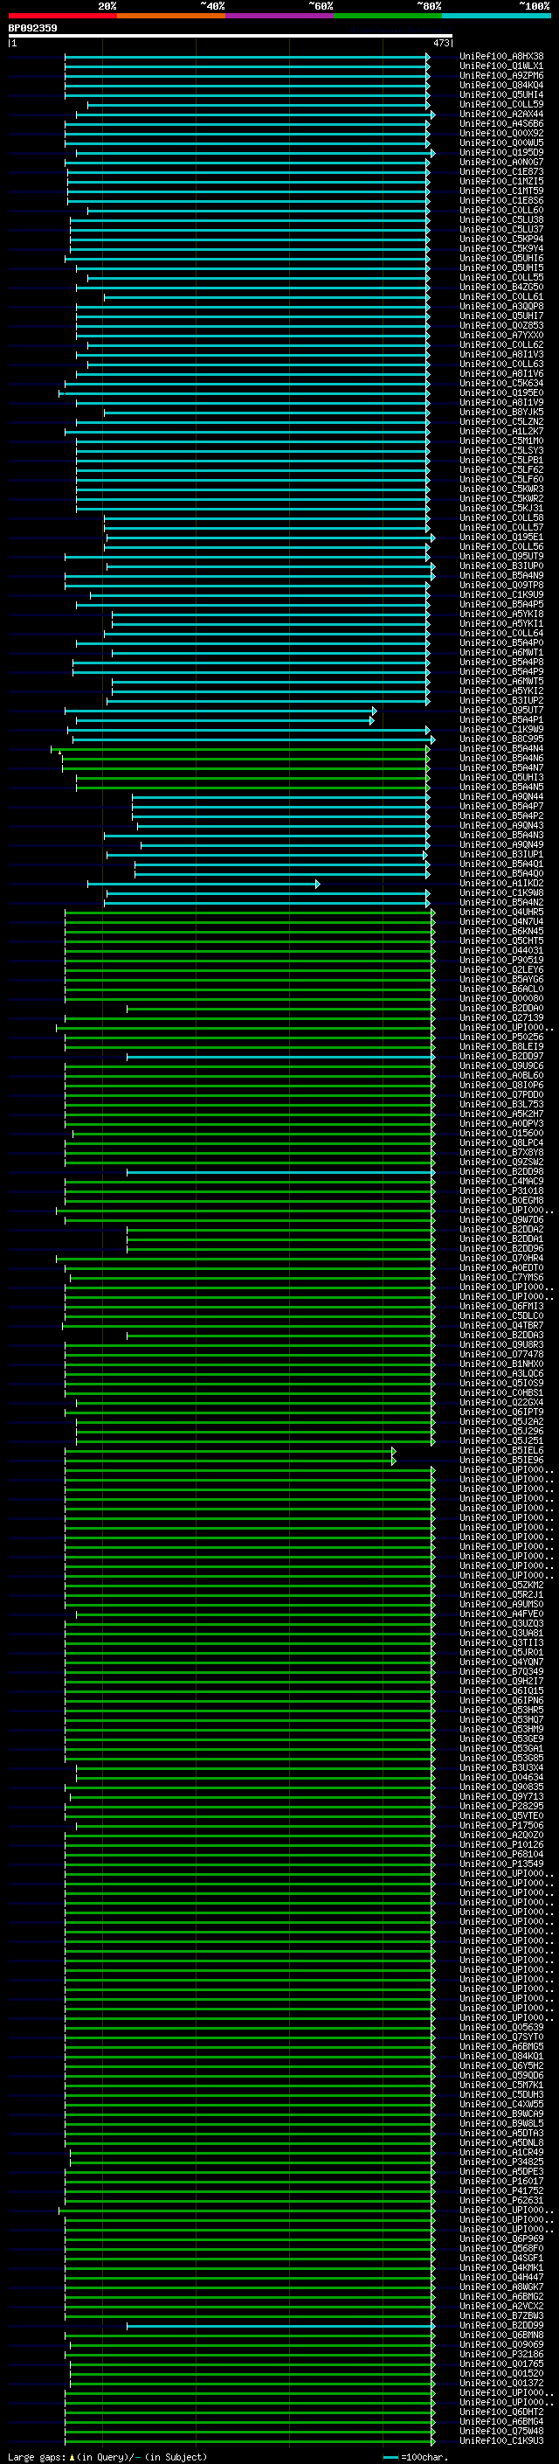Click the red 20% identity legend segment

[62, 16]
